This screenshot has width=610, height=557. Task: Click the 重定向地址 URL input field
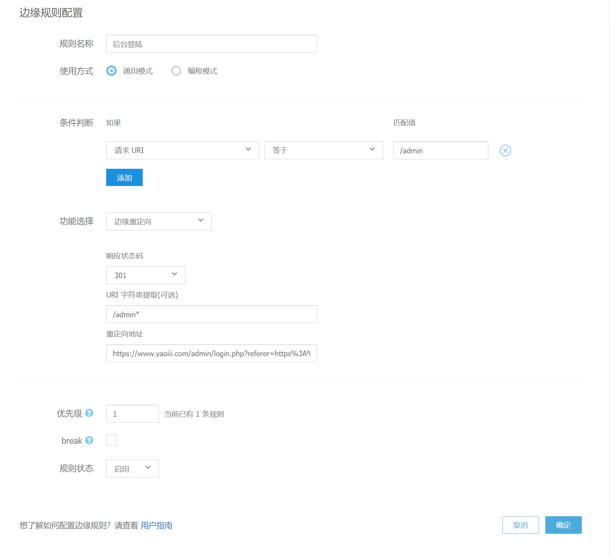211,353
